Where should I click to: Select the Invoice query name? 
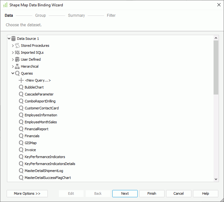[x=30, y=150]
